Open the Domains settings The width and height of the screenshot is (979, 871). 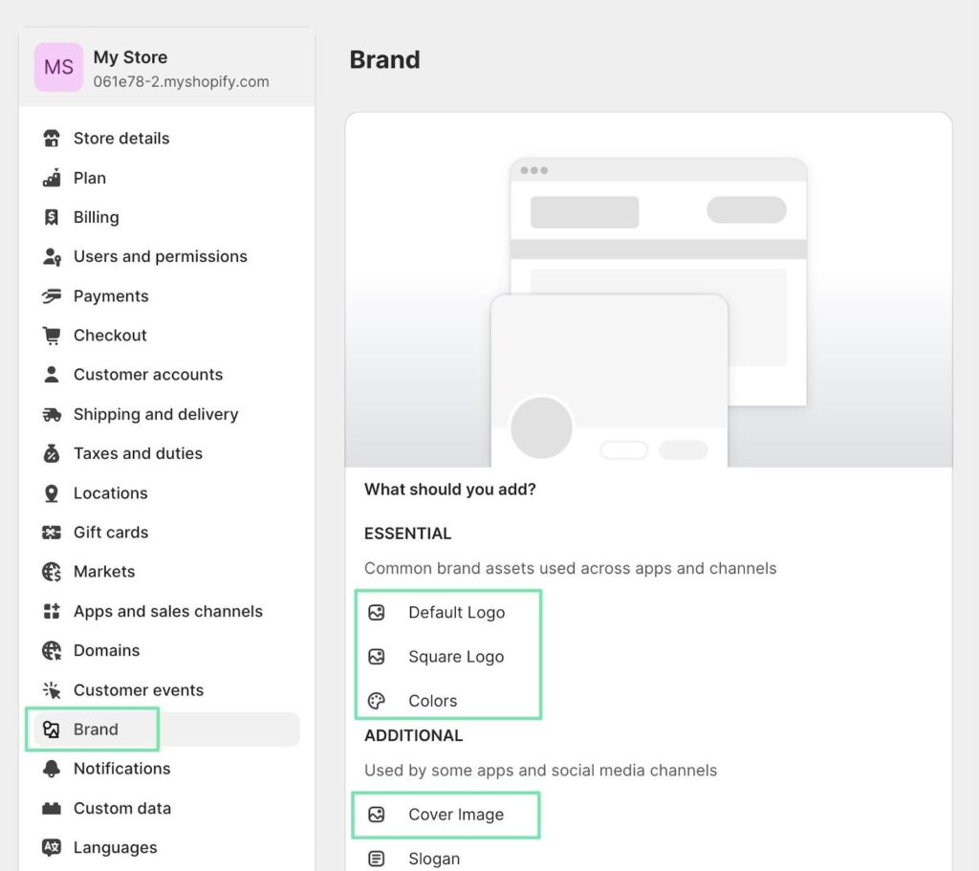tap(106, 651)
